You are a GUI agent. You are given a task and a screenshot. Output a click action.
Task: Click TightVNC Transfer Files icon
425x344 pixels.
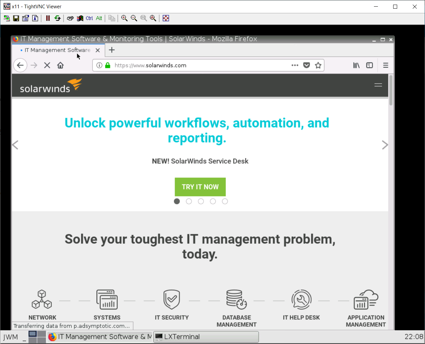[112, 18]
